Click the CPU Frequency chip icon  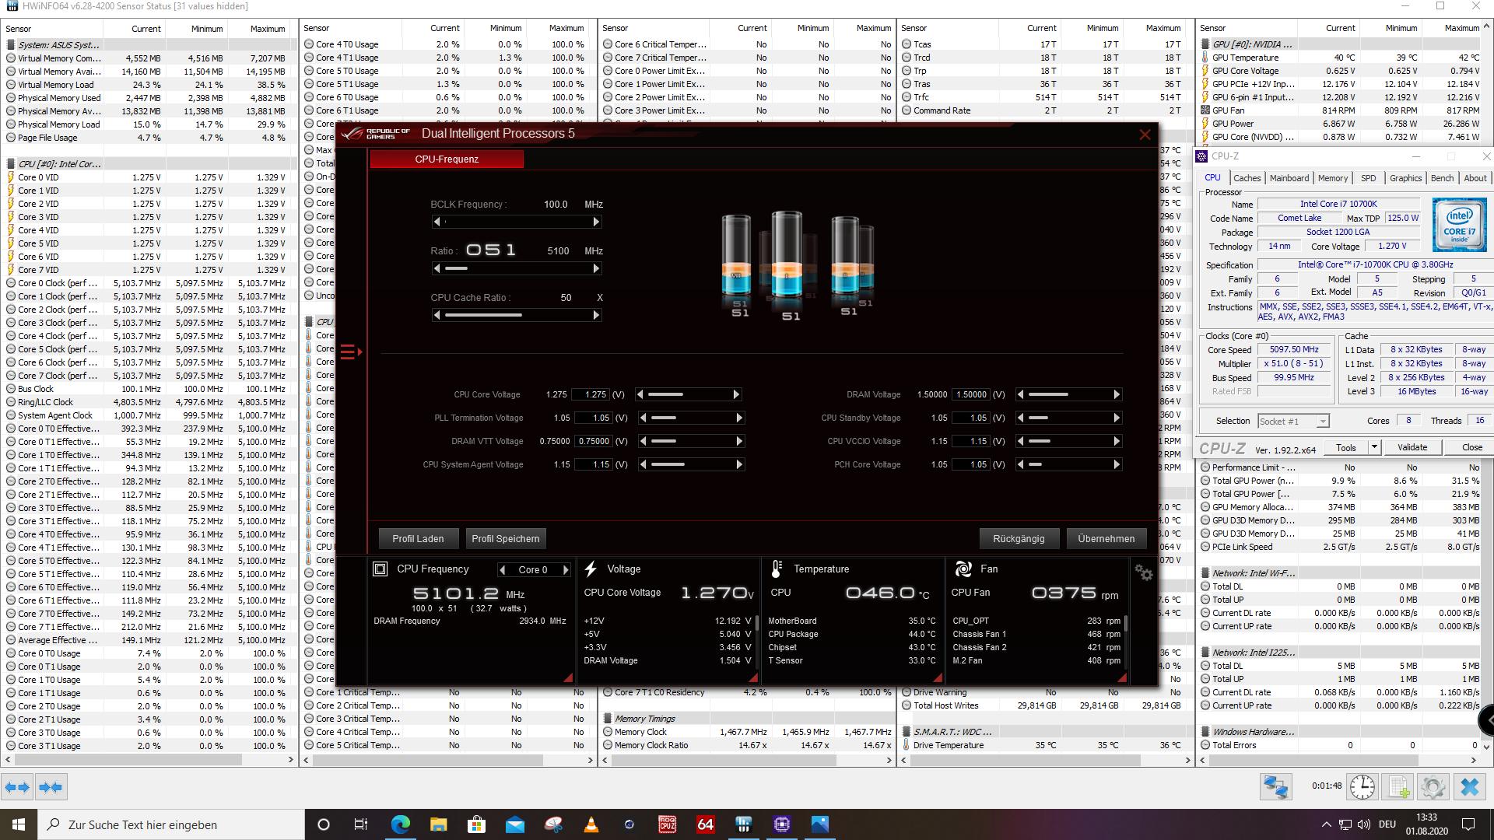(x=381, y=569)
